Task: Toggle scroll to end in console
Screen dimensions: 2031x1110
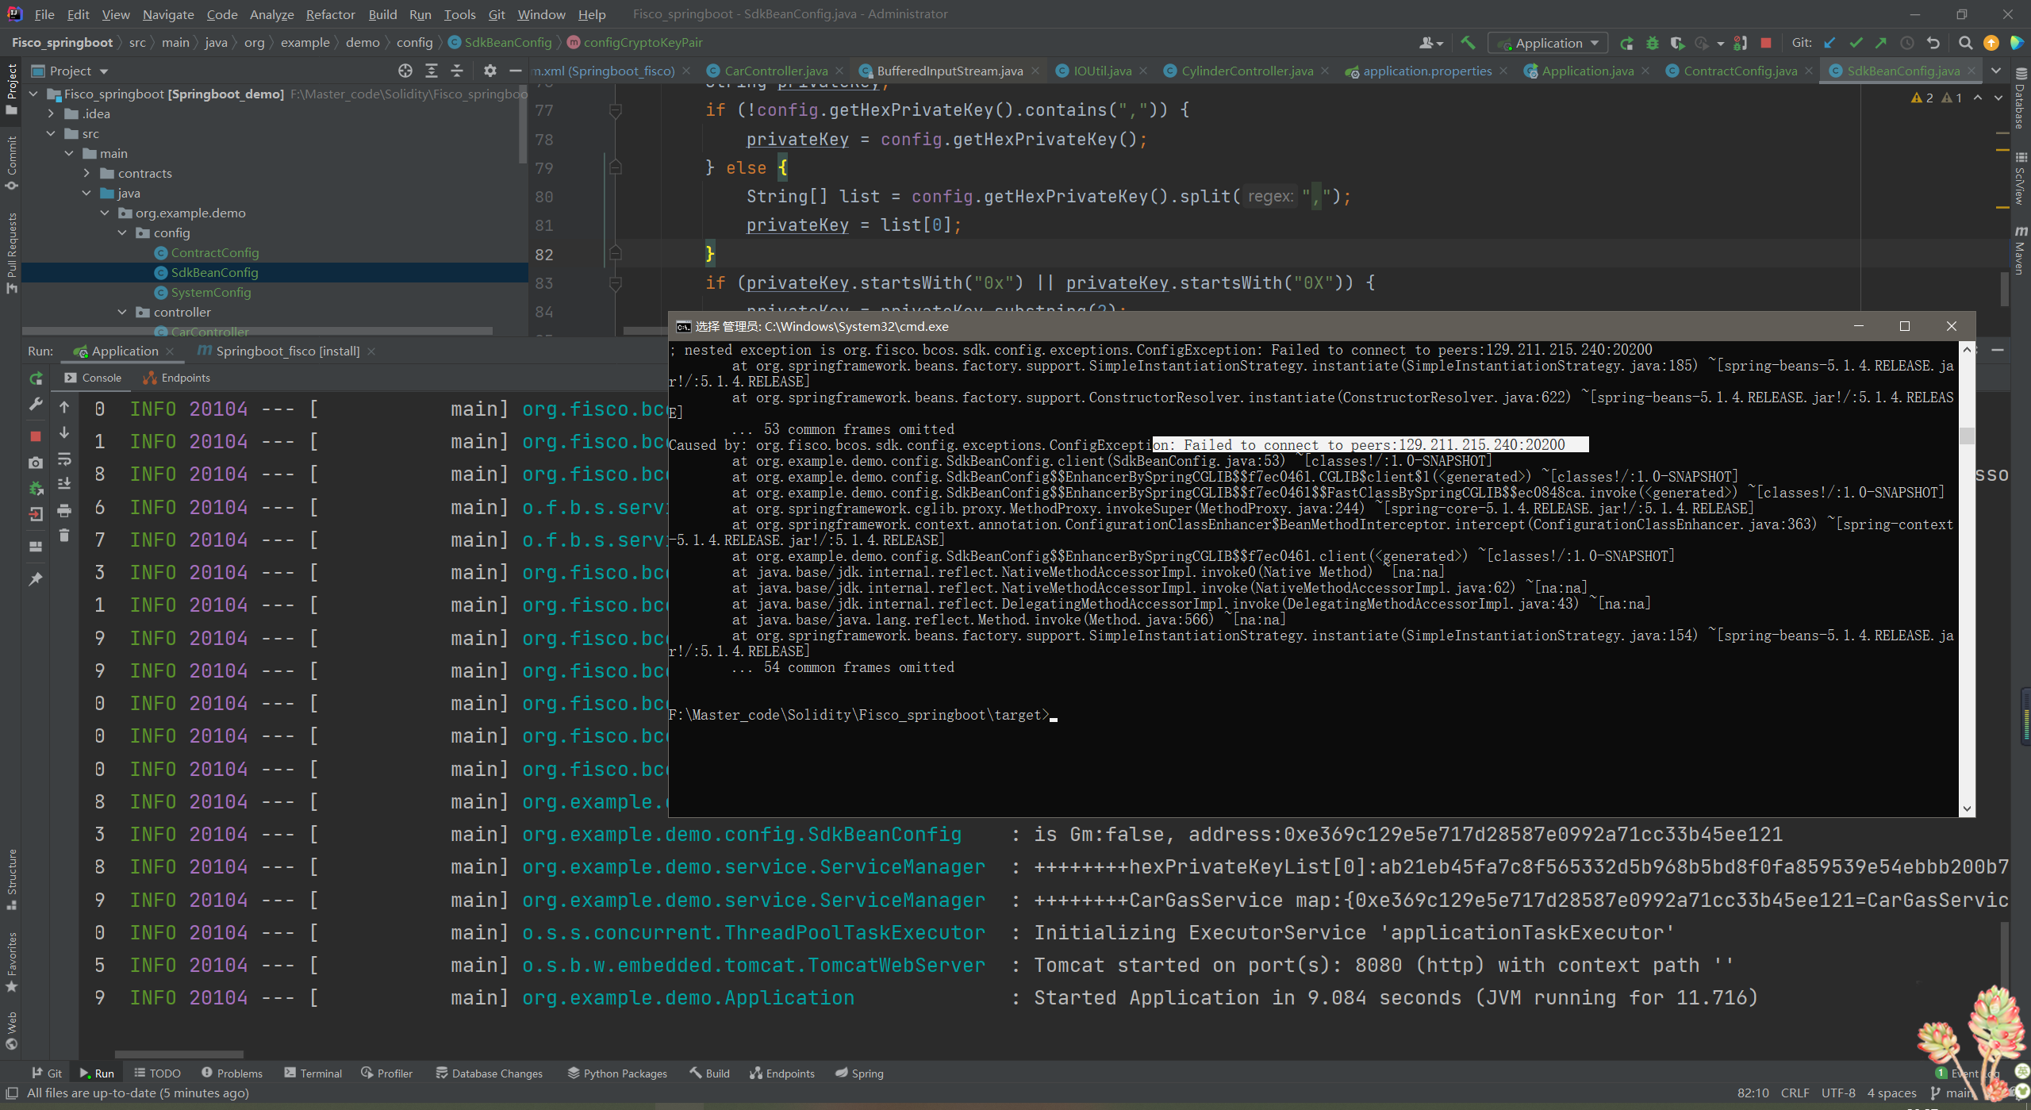Action: tap(64, 484)
